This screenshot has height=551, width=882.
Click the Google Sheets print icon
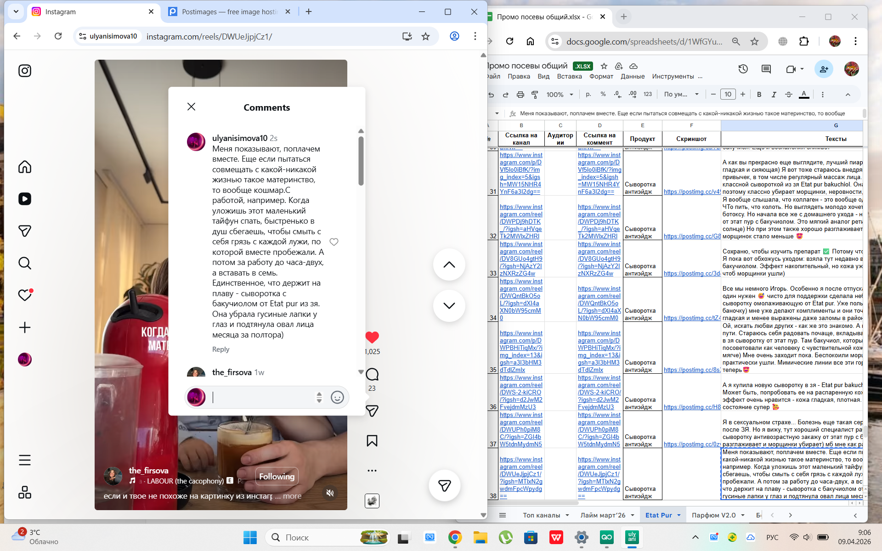[x=520, y=95]
